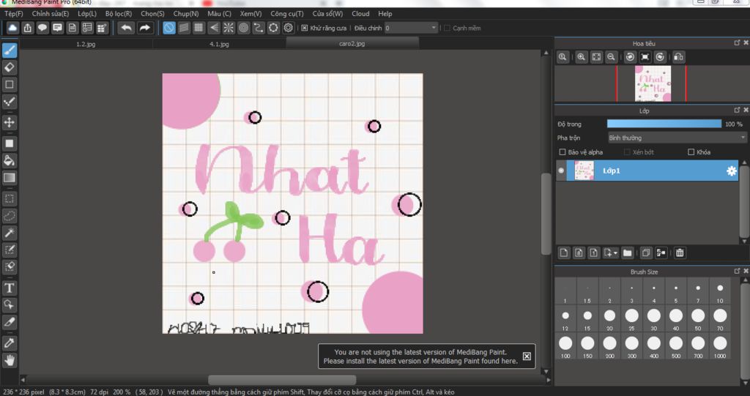Expand the add-layer dropdown arrow
The height and width of the screenshot is (396, 750).
(615, 253)
